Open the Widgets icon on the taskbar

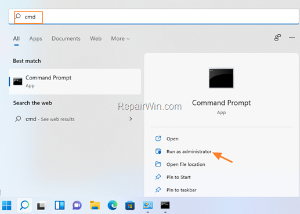click(60, 205)
